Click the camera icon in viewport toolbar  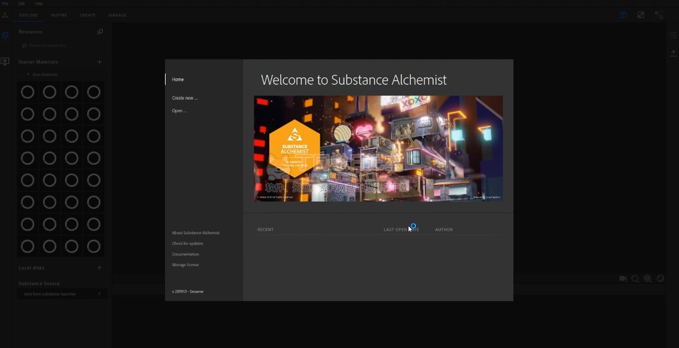pos(623,279)
